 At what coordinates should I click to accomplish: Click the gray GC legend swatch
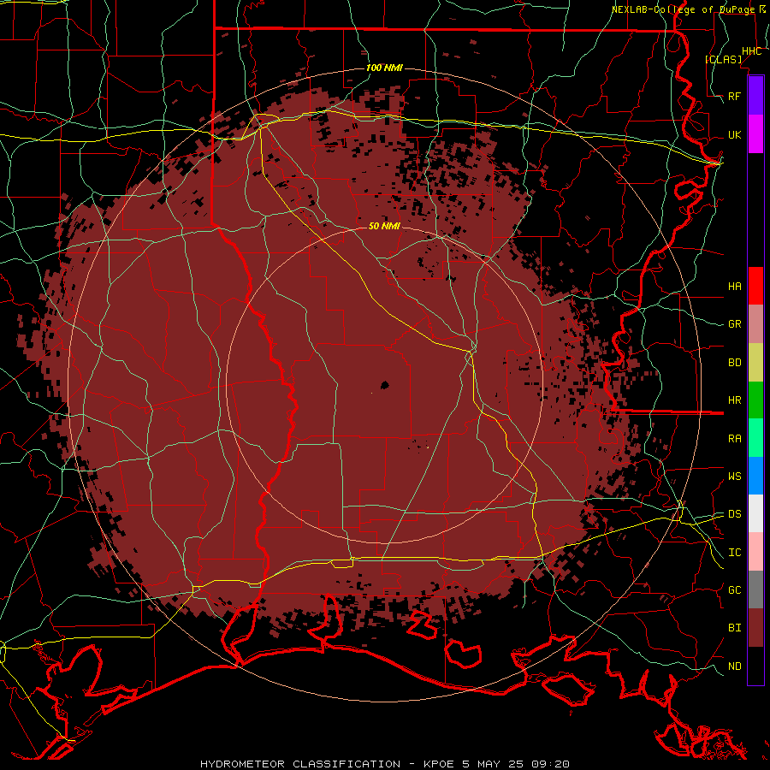click(755, 589)
